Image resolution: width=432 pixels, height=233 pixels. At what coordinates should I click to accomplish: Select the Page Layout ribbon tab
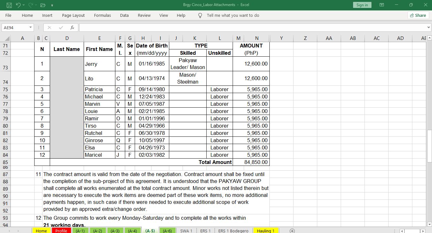[x=73, y=15]
